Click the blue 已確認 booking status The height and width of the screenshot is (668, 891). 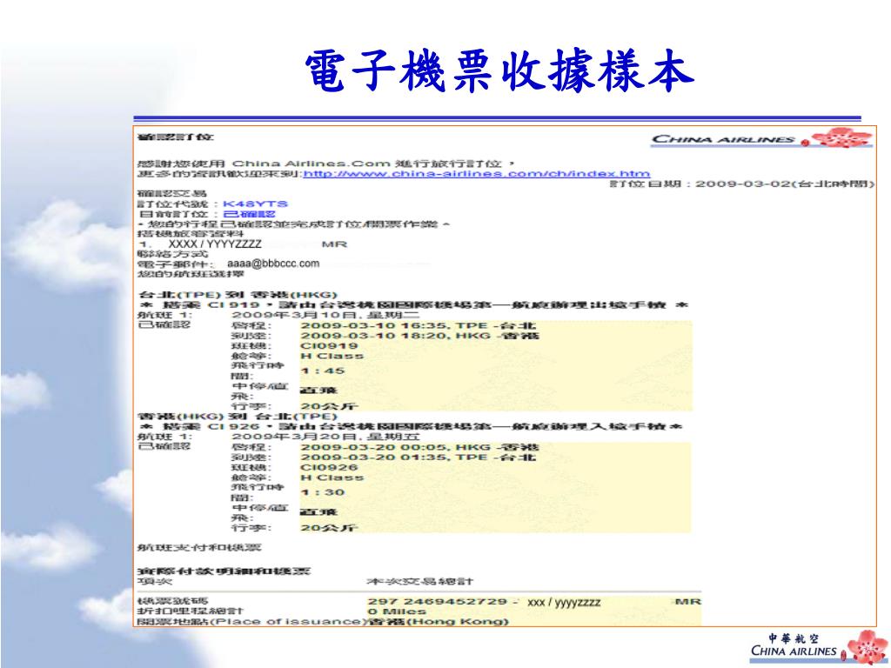[x=249, y=214]
